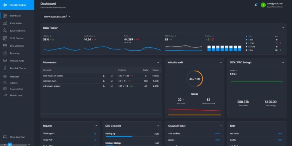Open the www.spacex.com/ domain dropdown
This screenshot has height=146, width=292.
coord(57,16)
